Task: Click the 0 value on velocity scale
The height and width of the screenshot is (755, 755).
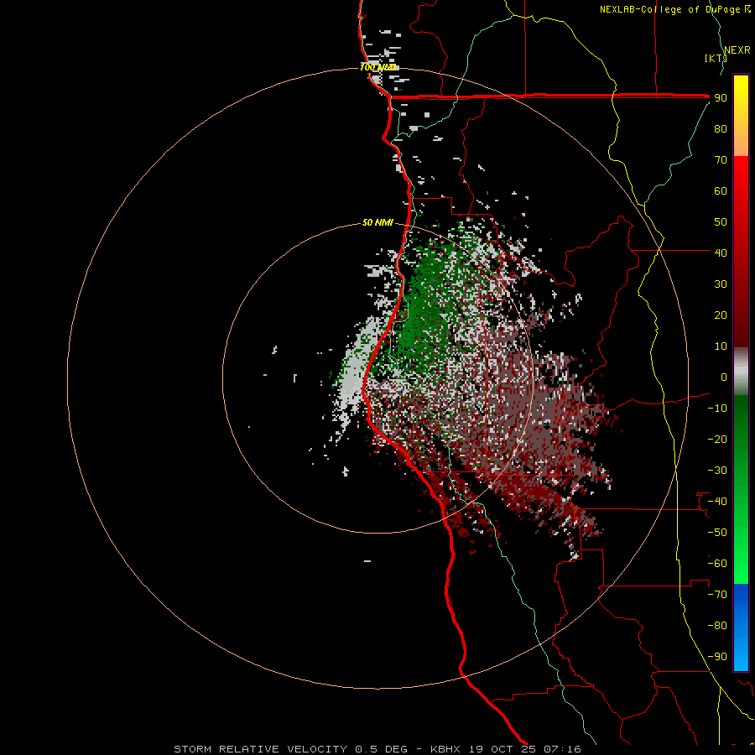Action: (x=724, y=377)
